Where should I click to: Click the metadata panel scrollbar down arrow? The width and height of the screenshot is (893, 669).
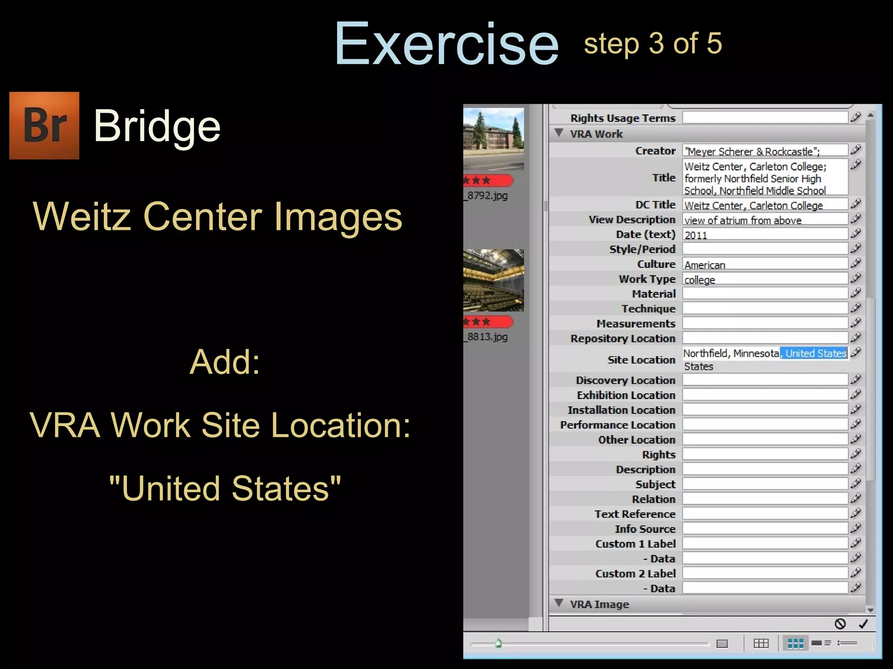870,610
